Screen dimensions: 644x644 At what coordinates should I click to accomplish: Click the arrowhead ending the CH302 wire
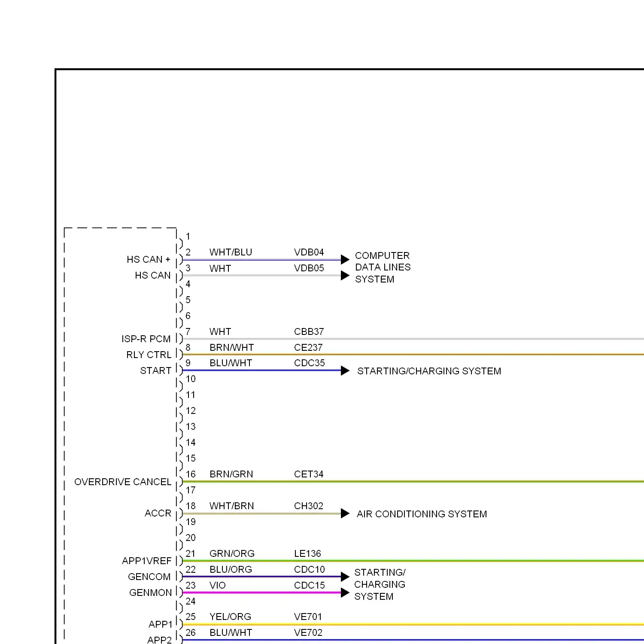pyautogui.click(x=345, y=513)
